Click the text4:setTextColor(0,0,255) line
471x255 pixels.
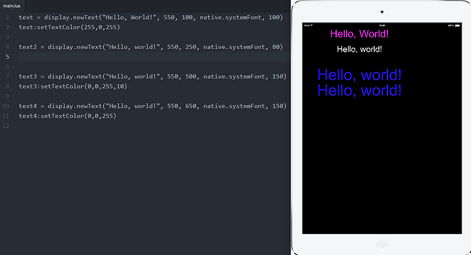(x=67, y=116)
